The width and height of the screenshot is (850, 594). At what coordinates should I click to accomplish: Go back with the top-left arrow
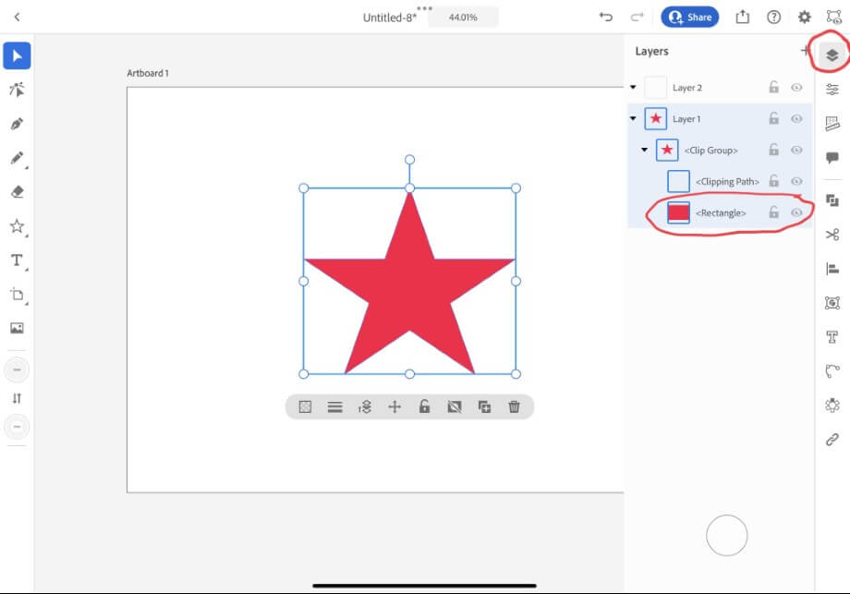pos(17,18)
